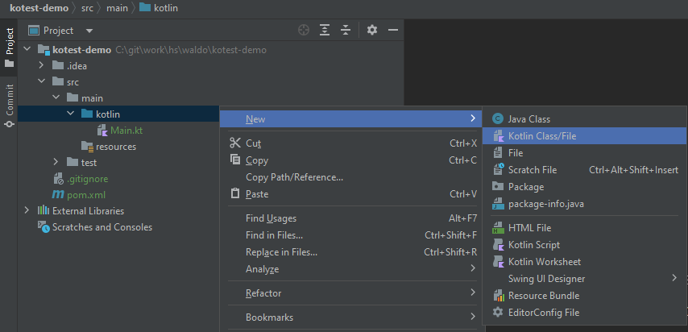Screen dimensions: 688x332
Task: Click the Paste clipboard icon
Action: [235, 193]
